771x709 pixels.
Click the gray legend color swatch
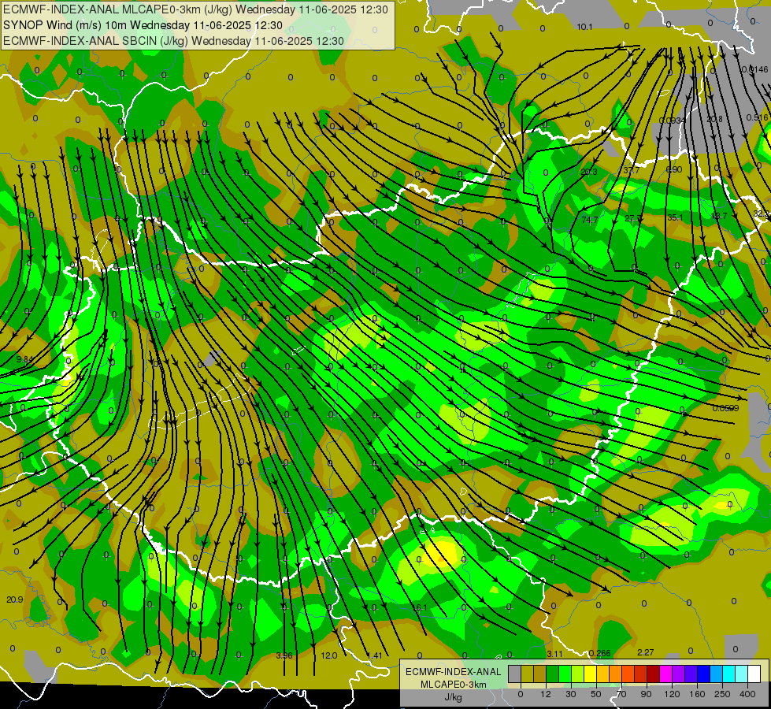515,674
